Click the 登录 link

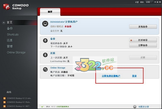(x=134, y=76)
